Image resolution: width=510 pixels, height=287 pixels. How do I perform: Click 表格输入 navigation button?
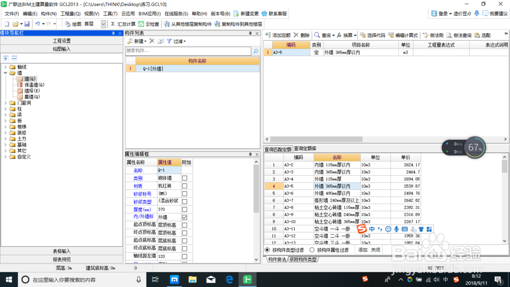pyautogui.click(x=62, y=251)
